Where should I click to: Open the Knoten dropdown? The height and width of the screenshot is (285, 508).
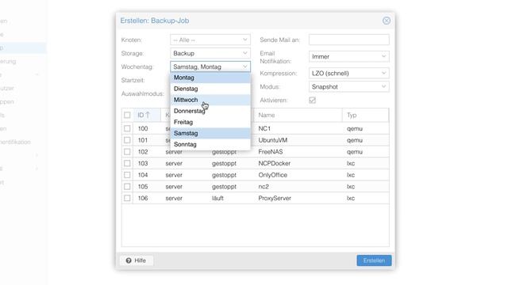(x=210, y=40)
